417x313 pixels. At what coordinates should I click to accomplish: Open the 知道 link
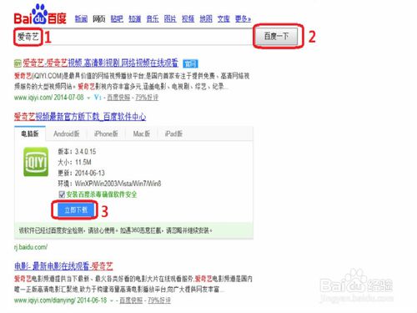[134, 19]
